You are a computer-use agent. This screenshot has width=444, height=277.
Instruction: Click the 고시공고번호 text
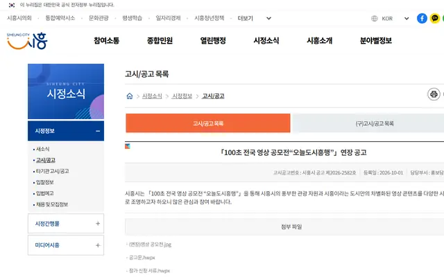(314, 172)
